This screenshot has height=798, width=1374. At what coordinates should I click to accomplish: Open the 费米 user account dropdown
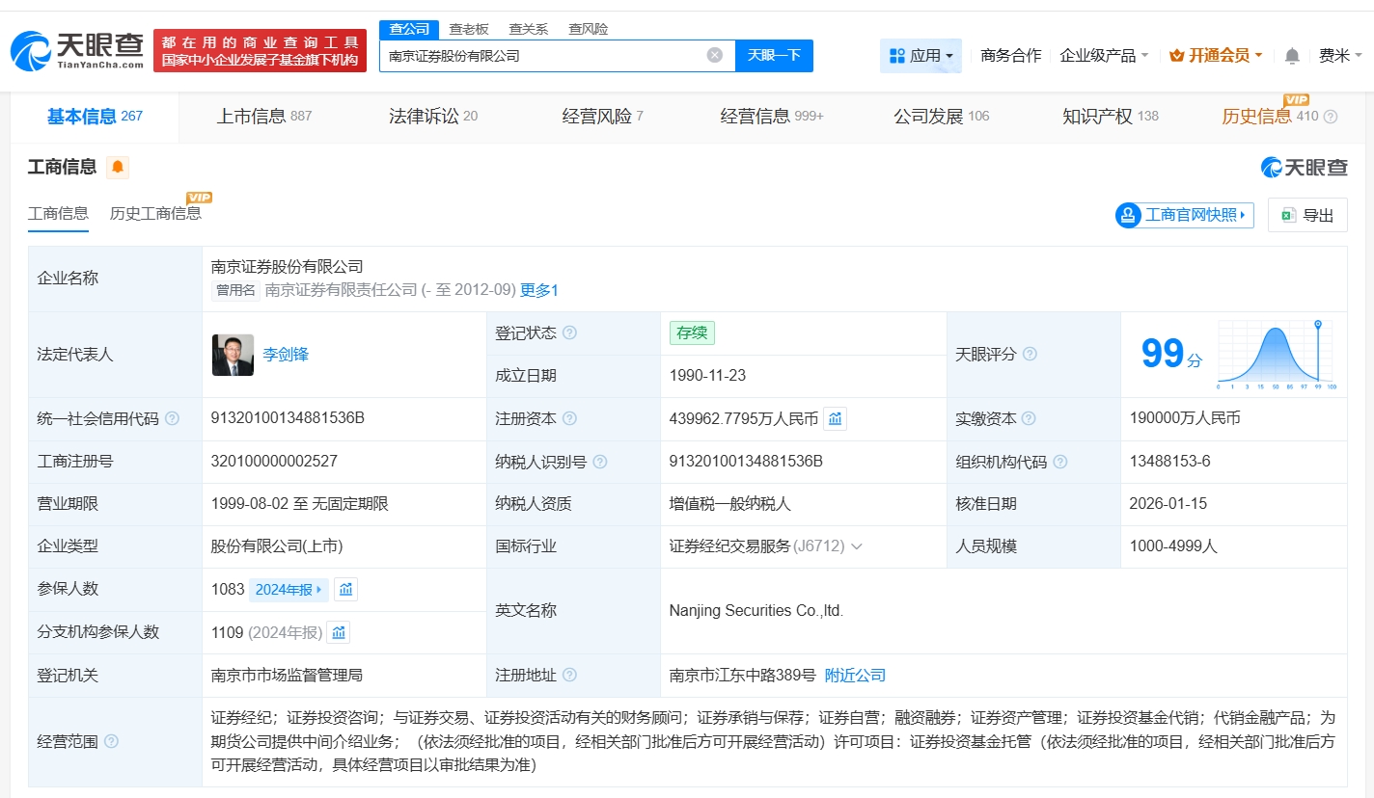coord(1339,56)
